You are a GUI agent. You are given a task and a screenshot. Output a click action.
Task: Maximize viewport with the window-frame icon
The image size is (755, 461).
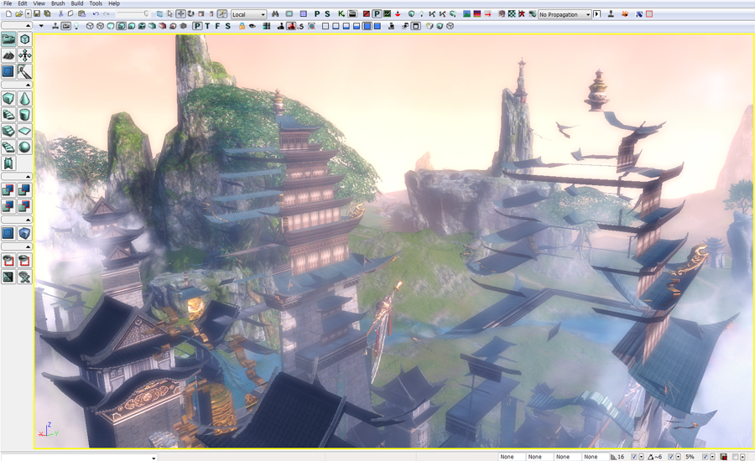pyautogui.click(x=415, y=26)
